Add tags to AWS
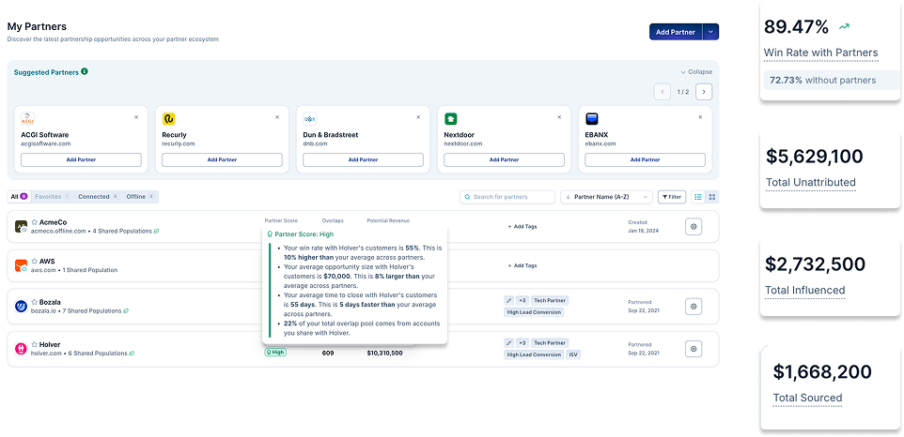 click(522, 265)
